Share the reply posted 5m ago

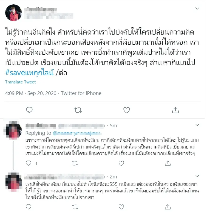168,163
